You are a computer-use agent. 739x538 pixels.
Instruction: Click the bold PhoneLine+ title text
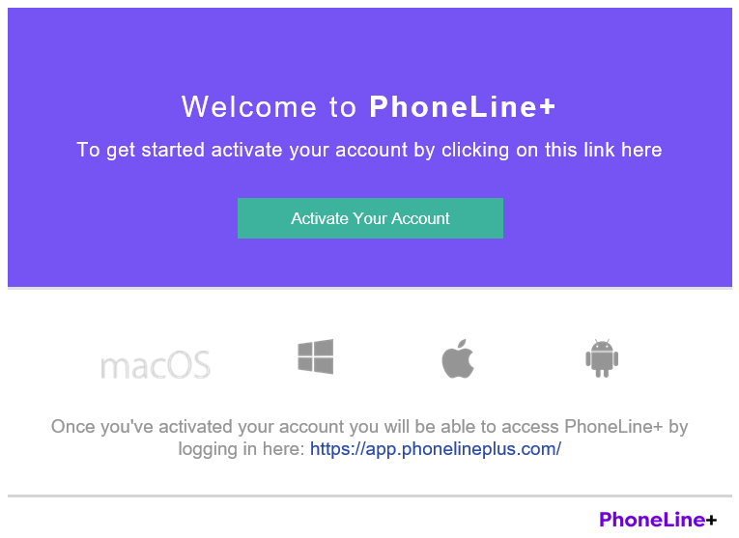point(463,107)
